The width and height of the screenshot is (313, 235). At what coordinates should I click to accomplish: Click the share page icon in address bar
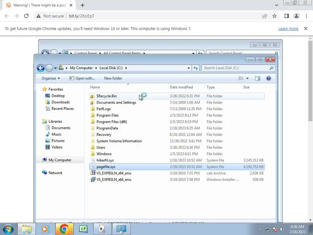tap(265, 16)
